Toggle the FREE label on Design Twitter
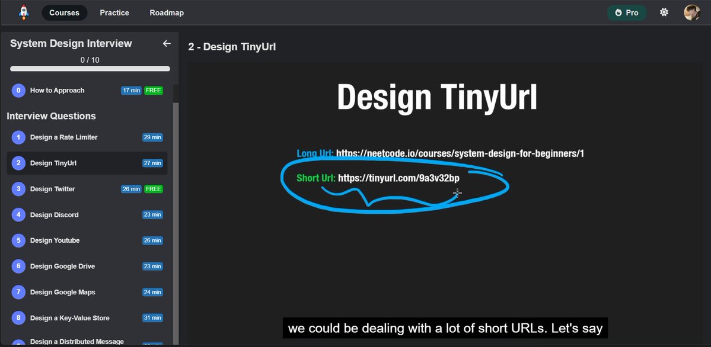 click(153, 188)
